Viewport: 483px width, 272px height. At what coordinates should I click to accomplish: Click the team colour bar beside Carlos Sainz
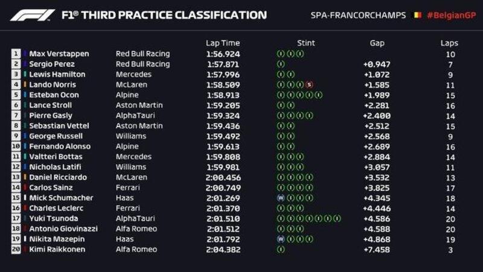tap(25, 188)
